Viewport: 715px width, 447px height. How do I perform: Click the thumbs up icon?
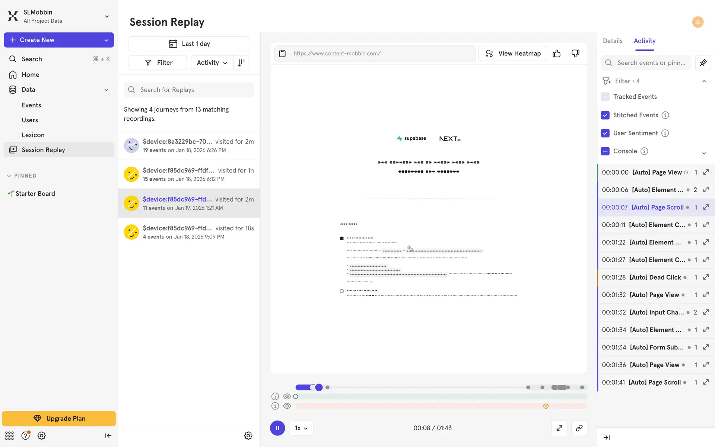pyautogui.click(x=556, y=54)
